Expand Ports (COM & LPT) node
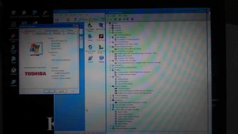Screen dimensions: 238x134 (x=111, y=98)
